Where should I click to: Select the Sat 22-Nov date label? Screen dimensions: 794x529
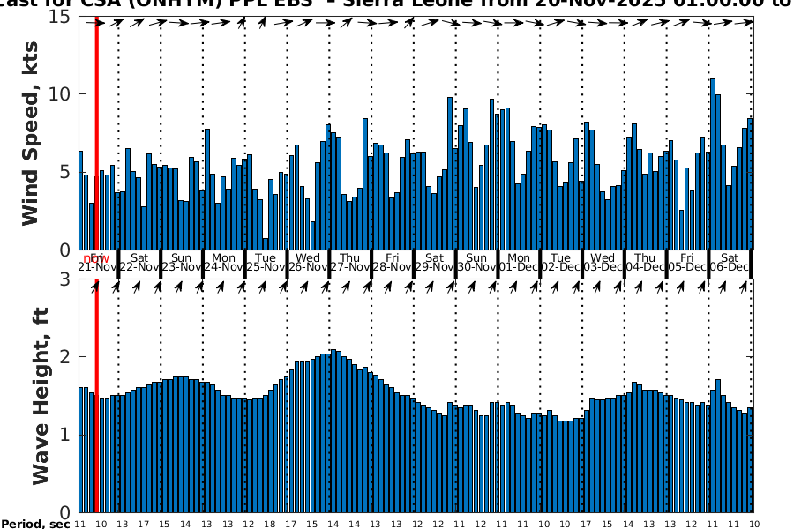coord(139,262)
